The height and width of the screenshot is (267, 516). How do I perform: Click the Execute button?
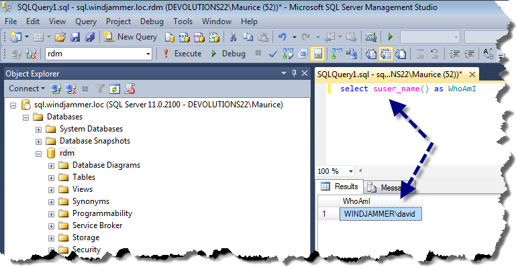[x=182, y=54]
